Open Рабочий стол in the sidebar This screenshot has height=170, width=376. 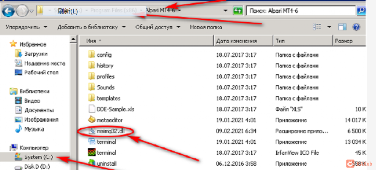pos(41,73)
